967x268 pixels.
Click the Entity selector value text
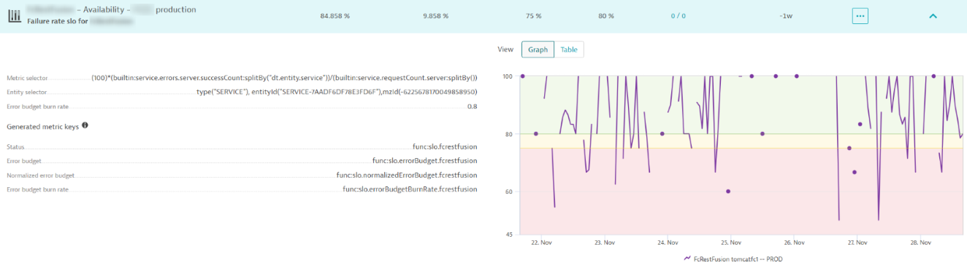point(337,92)
